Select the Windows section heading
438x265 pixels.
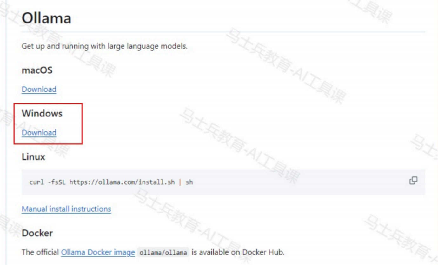pyautogui.click(x=42, y=114)
